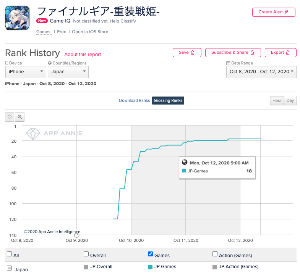300x277 pixels.
Task: Uncheck the Games checkbox
Action: point(151,254)
